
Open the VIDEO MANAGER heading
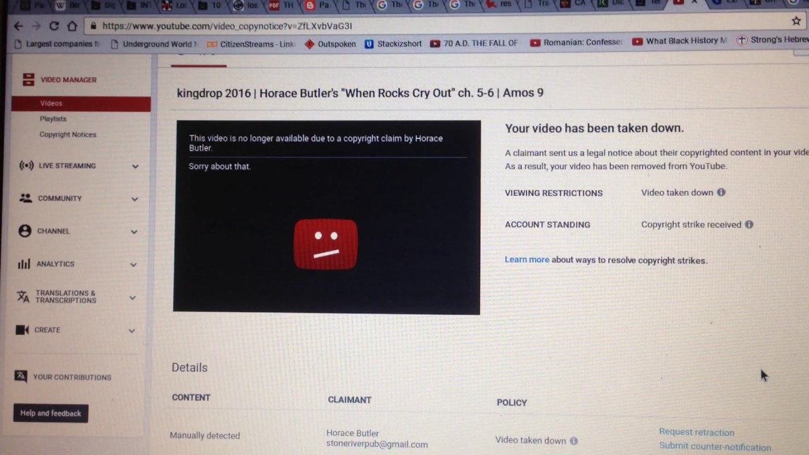68,80
